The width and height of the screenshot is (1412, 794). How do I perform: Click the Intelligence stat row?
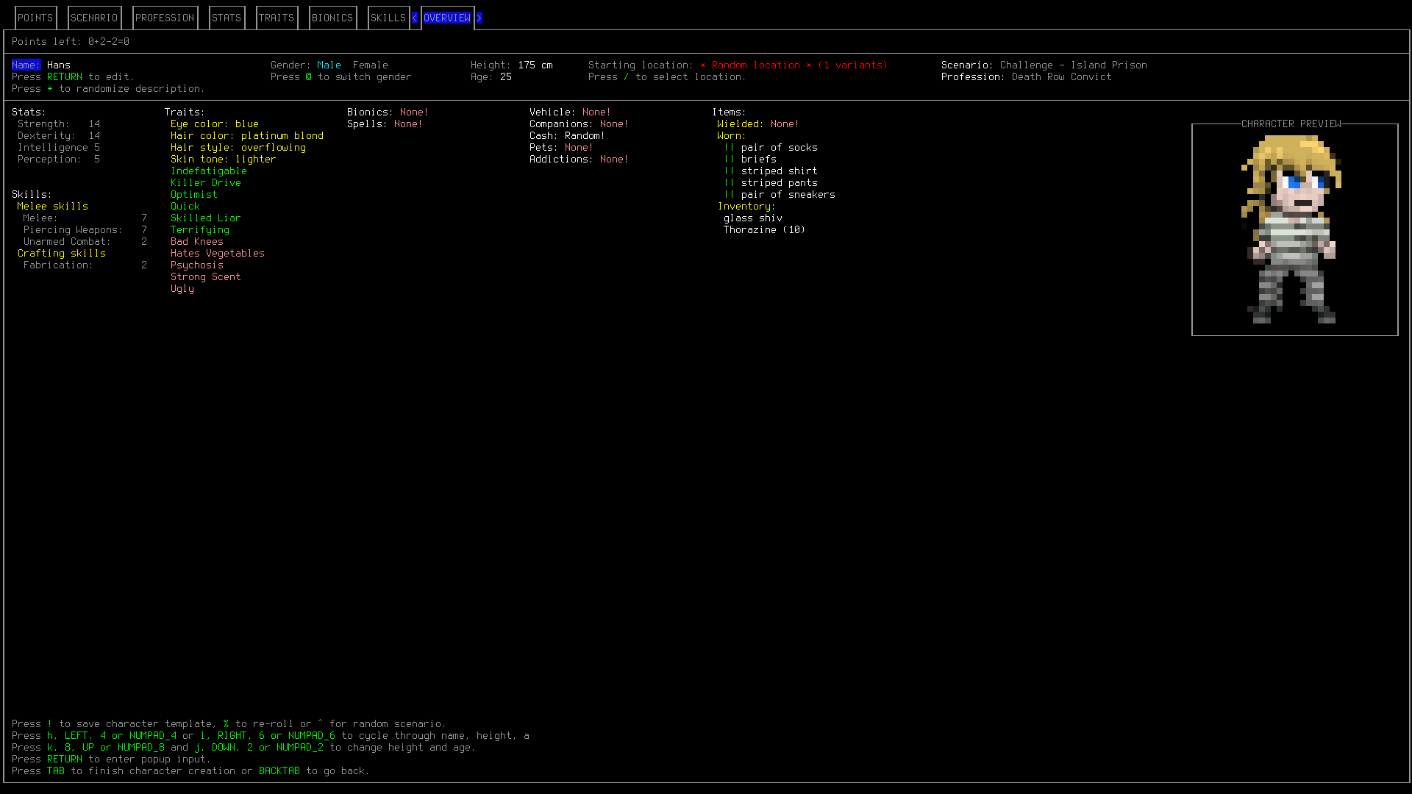(x=59, y=147)
